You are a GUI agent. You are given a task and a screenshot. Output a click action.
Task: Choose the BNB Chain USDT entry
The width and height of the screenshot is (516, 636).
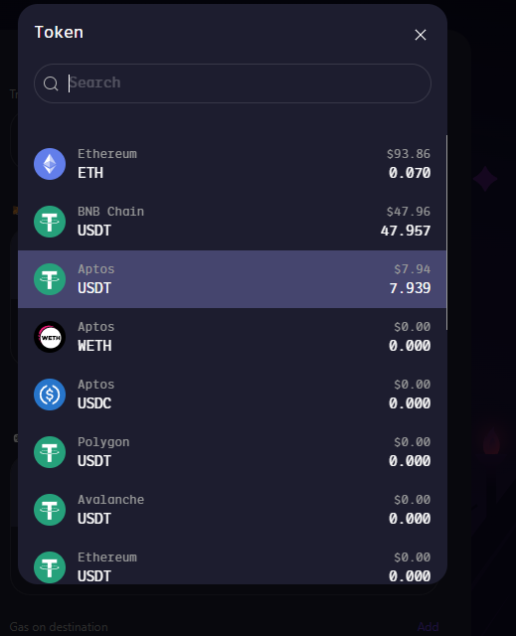(232, 222)
